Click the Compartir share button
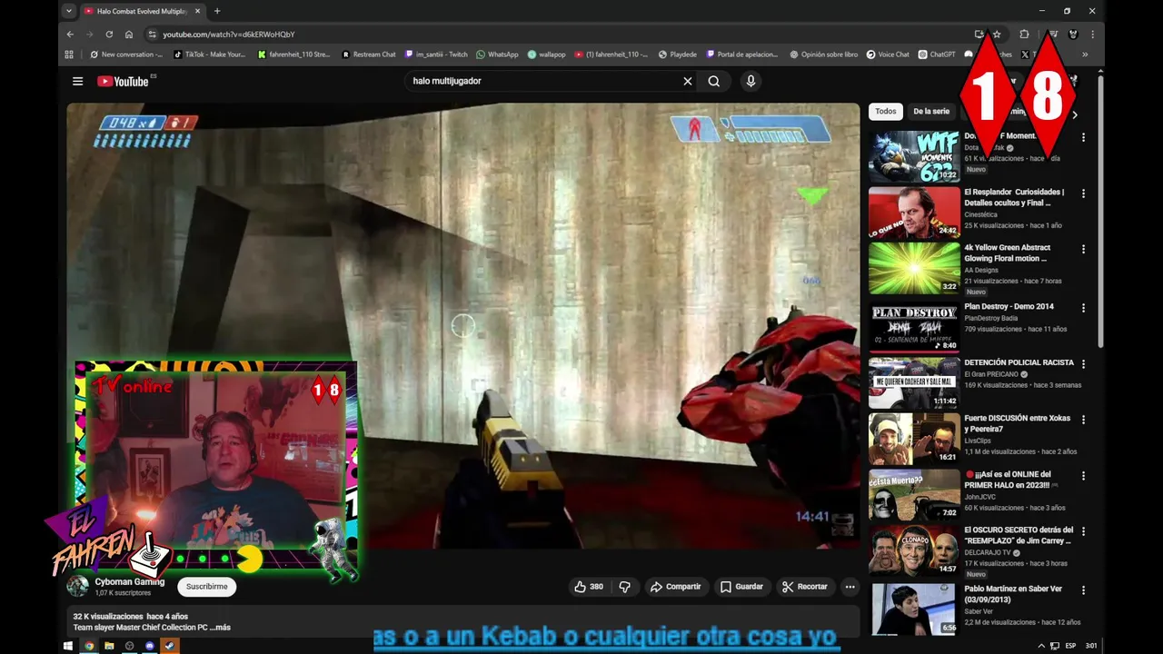The height and width of the screenshot is (654, 1163). pos(675,587)
